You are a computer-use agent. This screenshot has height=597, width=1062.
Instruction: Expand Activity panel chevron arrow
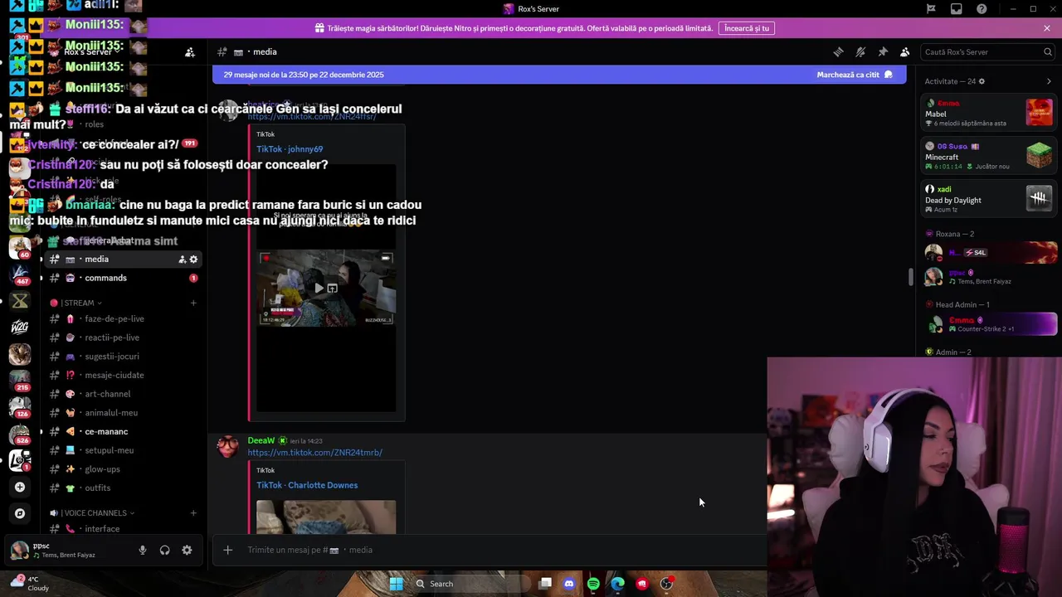click(1048, 81)
